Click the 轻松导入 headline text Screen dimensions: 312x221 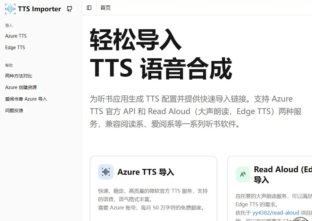pyautogui.click(x=136, y=40)
